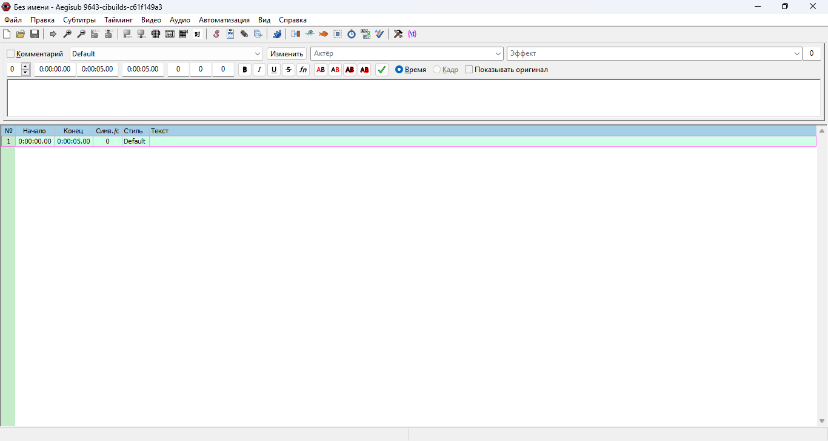Open the Автоматизация menu
828x441 pixels.
(x=224, y=20)
